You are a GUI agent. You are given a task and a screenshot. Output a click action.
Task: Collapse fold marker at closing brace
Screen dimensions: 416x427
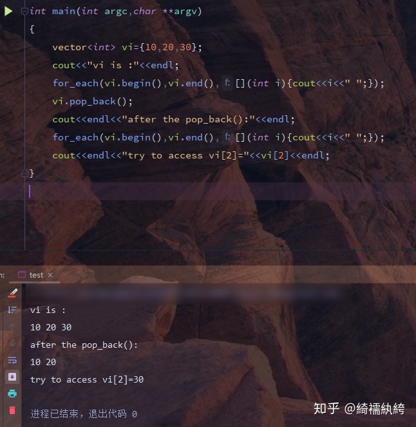24,173
